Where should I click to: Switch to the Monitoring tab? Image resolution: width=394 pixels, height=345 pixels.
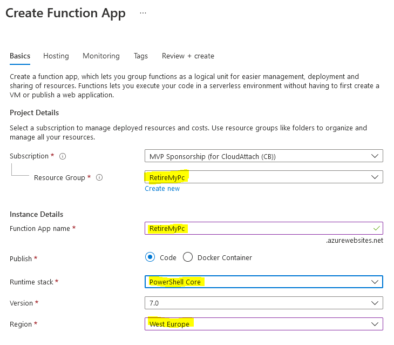coord(101,56)
